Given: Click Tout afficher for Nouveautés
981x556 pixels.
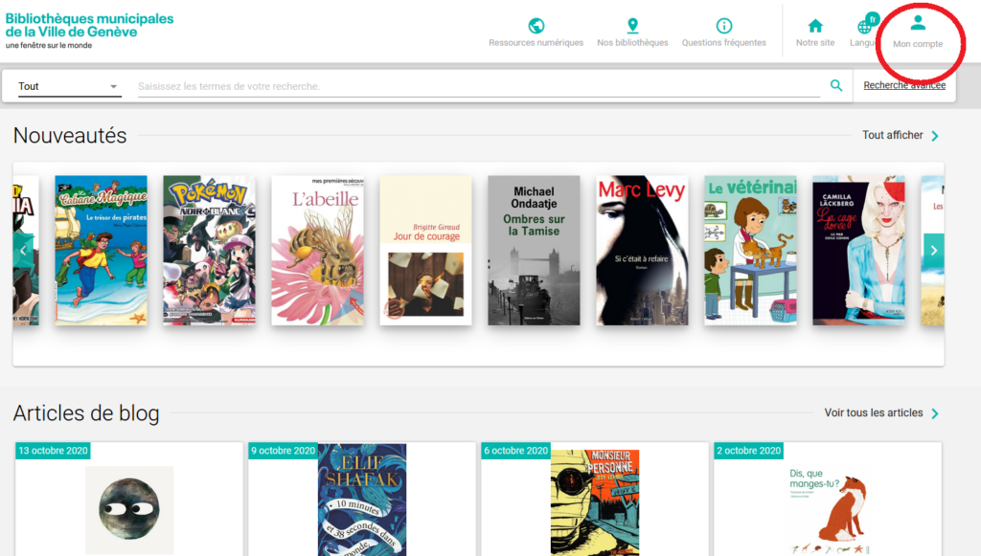Looking at the screenshot, I should (892, 135).
